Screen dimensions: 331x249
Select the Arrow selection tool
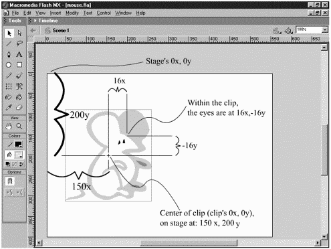pos(9,33)
